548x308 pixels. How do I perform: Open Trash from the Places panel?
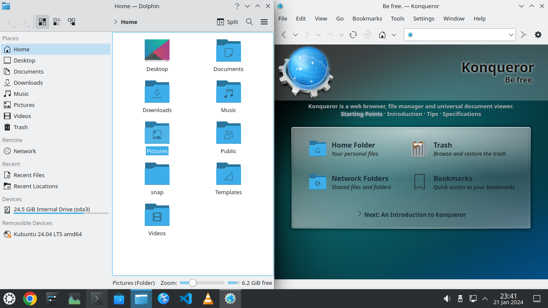pos(55,127)
